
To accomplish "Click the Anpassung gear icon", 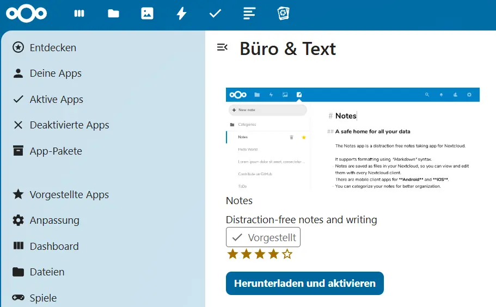I will coord(18,220).
